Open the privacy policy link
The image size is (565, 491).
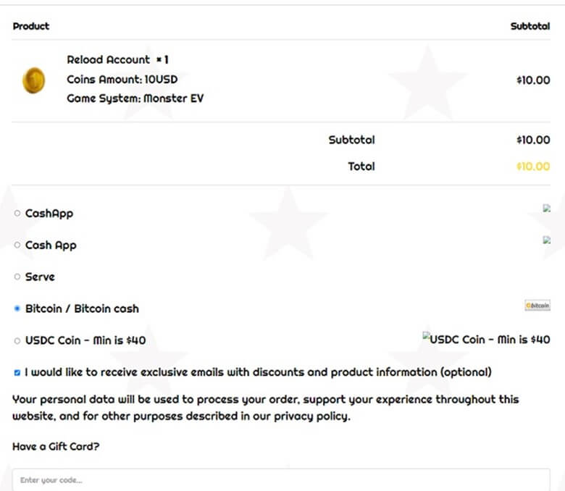point(311,416)
